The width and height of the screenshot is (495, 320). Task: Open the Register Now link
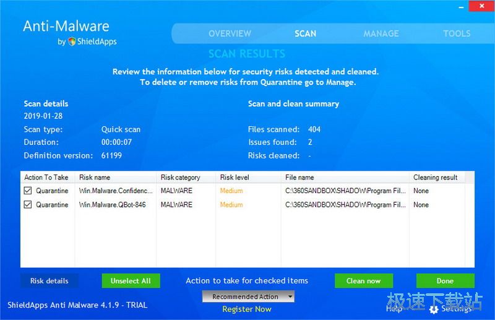tap(247, 309)
